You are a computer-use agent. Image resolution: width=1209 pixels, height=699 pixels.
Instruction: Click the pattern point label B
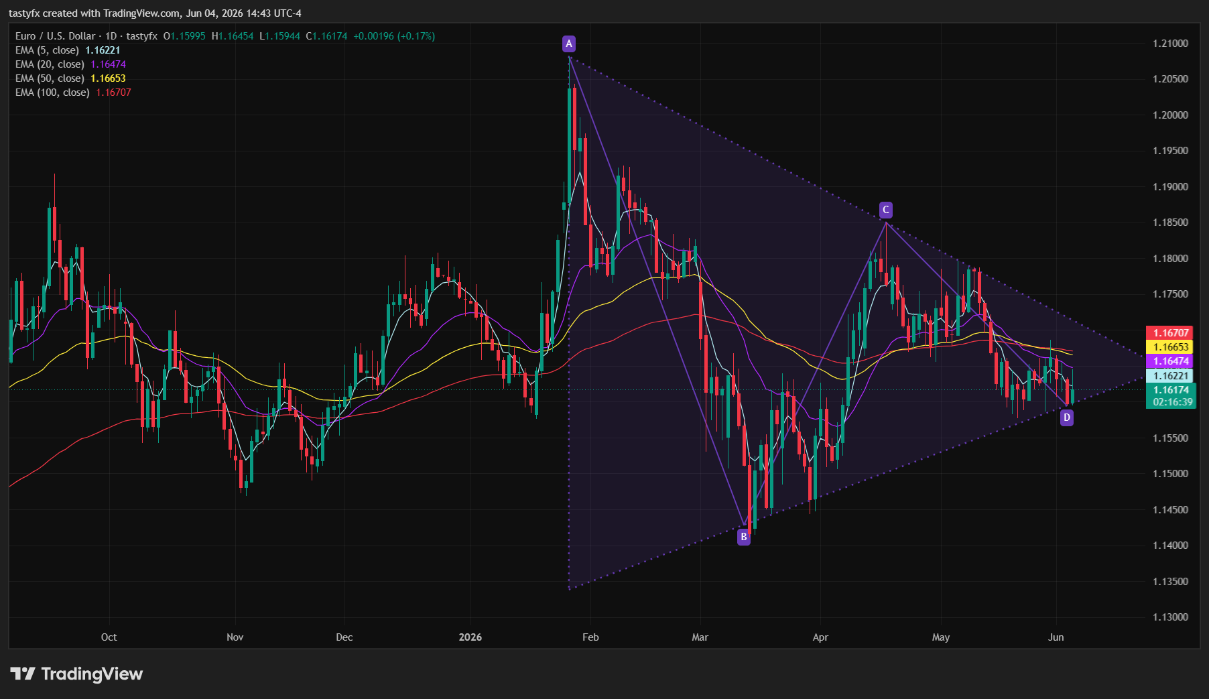(x=743, y=537)
